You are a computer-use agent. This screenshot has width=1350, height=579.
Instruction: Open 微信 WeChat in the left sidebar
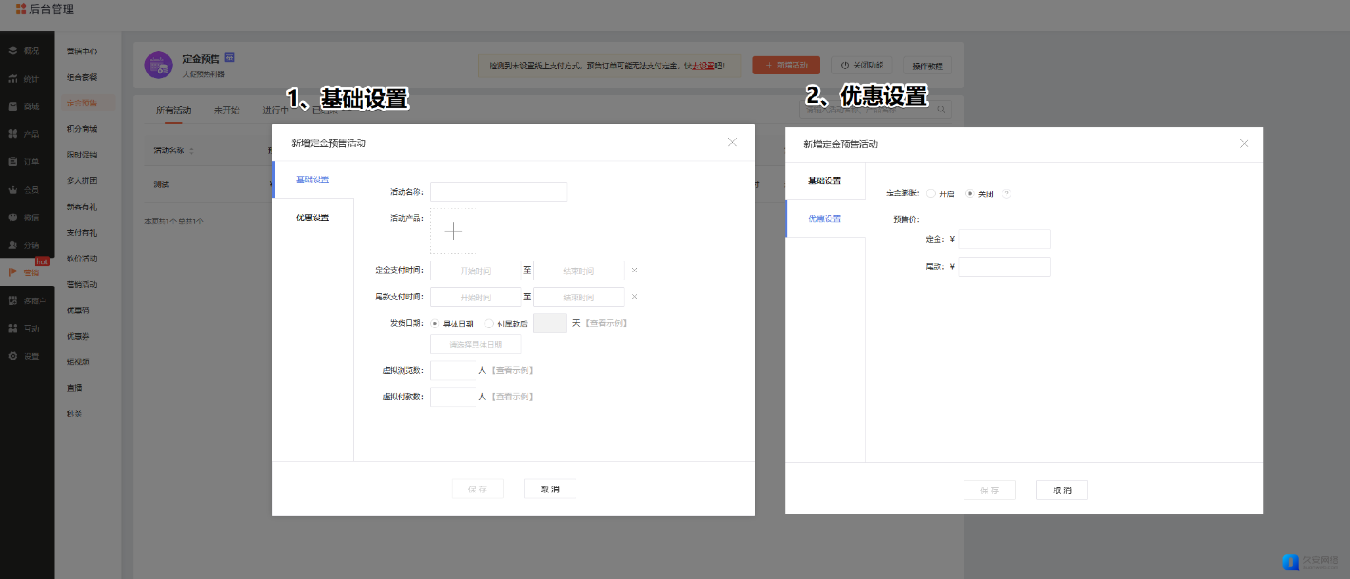coord(24,217)
